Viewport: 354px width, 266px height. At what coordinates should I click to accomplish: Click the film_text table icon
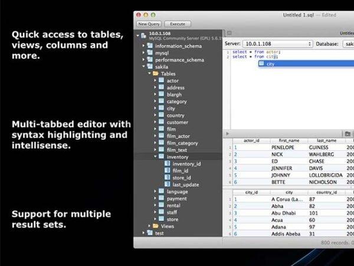(162, 150)
